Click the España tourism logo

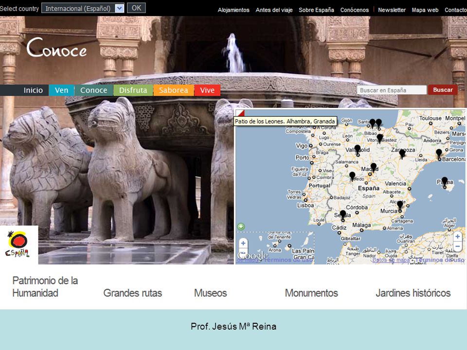pos(19,245)
